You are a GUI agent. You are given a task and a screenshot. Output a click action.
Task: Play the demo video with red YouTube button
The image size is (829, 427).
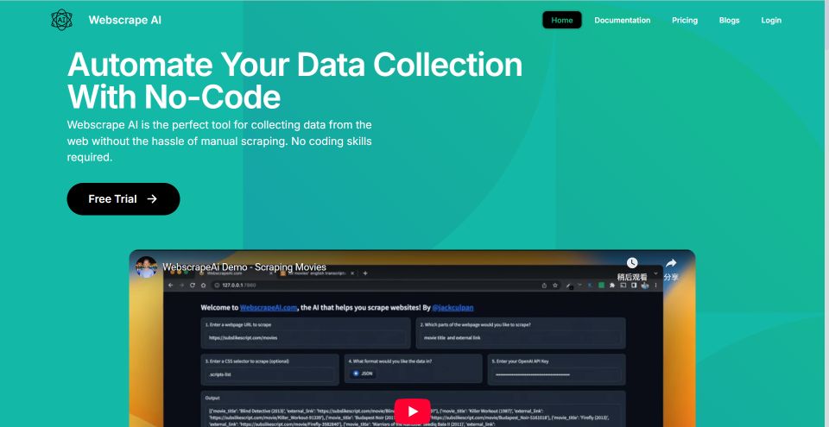pyautogui.click(x=413, y=411)
